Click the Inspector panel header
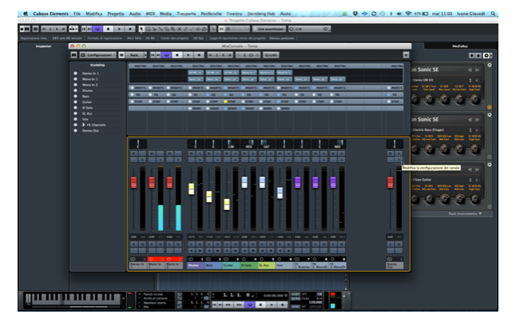 click(x=43, y=46)
